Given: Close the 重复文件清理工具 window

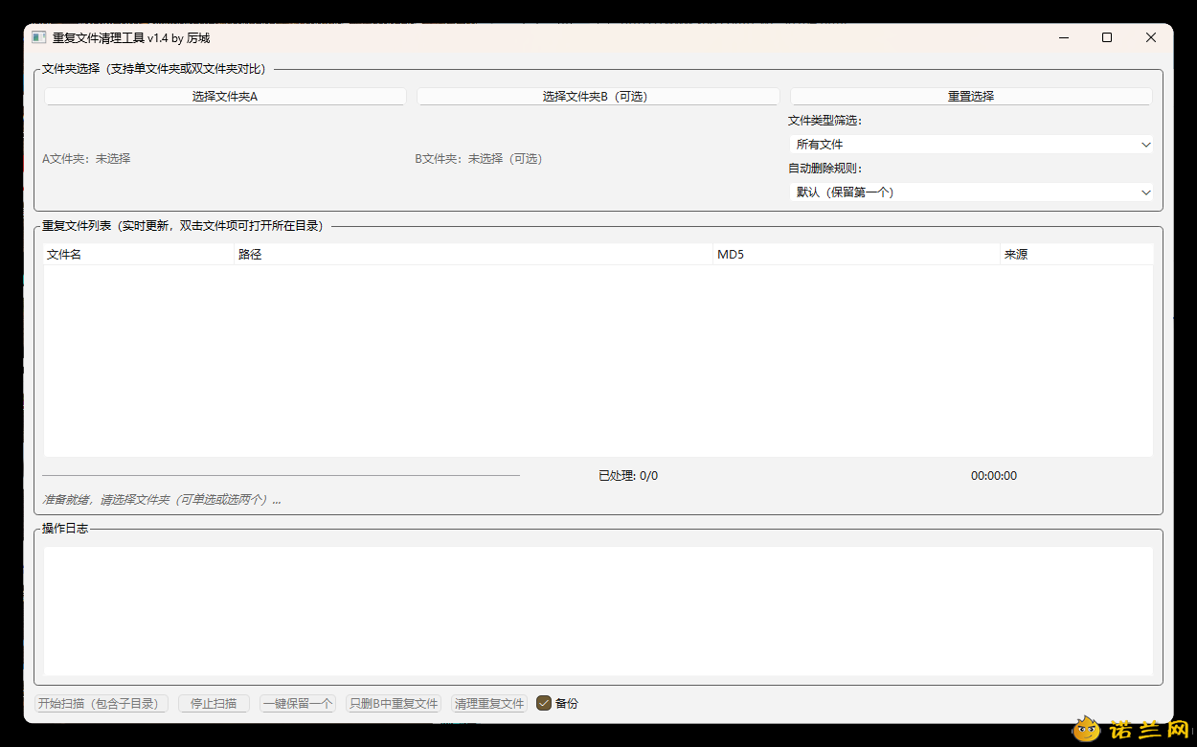Looking at the screenshot, I should pos(1151,37).
